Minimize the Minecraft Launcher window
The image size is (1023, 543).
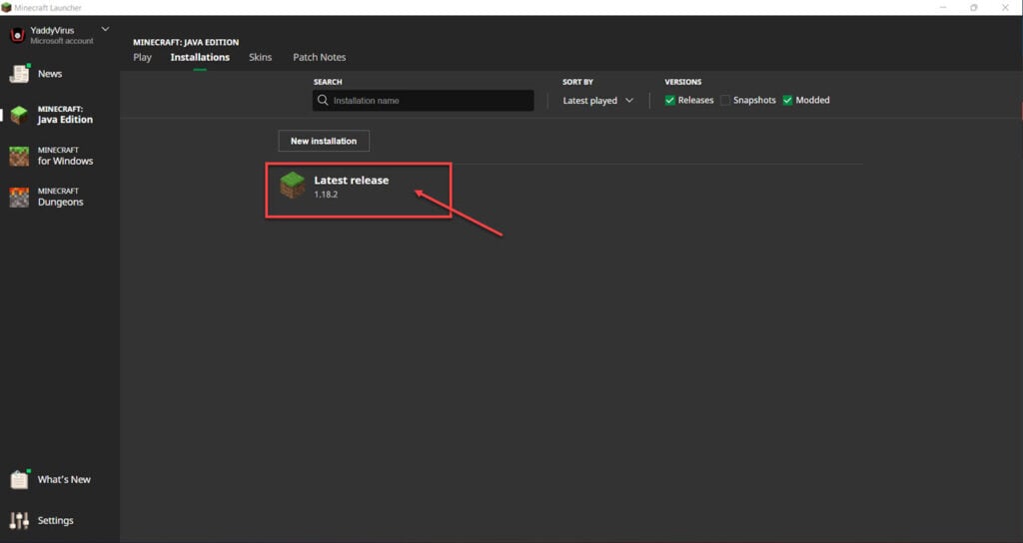pos(943,7)
